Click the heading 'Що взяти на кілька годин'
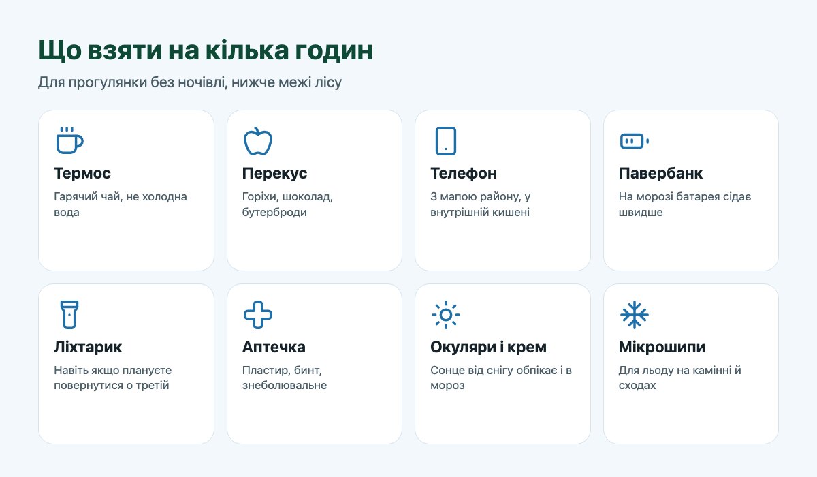Viewport: 817px width, 477px height. [206, 51]
